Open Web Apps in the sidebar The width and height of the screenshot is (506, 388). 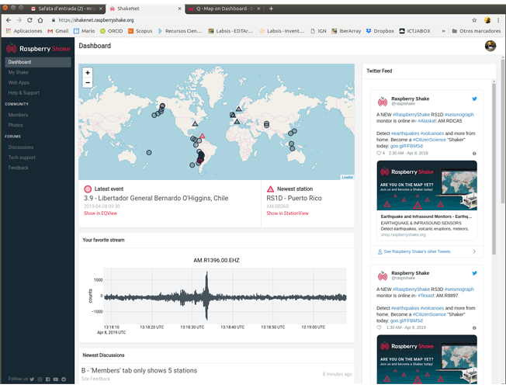(x=19, y=82)
